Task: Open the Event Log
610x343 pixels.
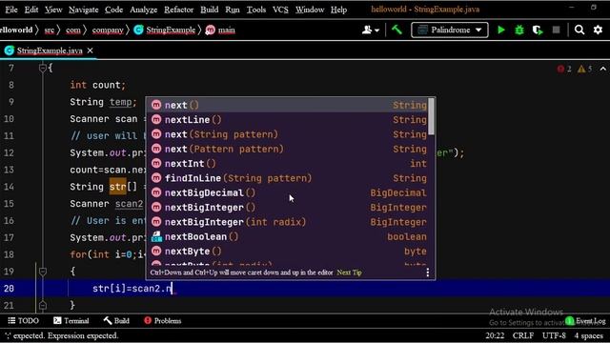Action: (585, 321)
